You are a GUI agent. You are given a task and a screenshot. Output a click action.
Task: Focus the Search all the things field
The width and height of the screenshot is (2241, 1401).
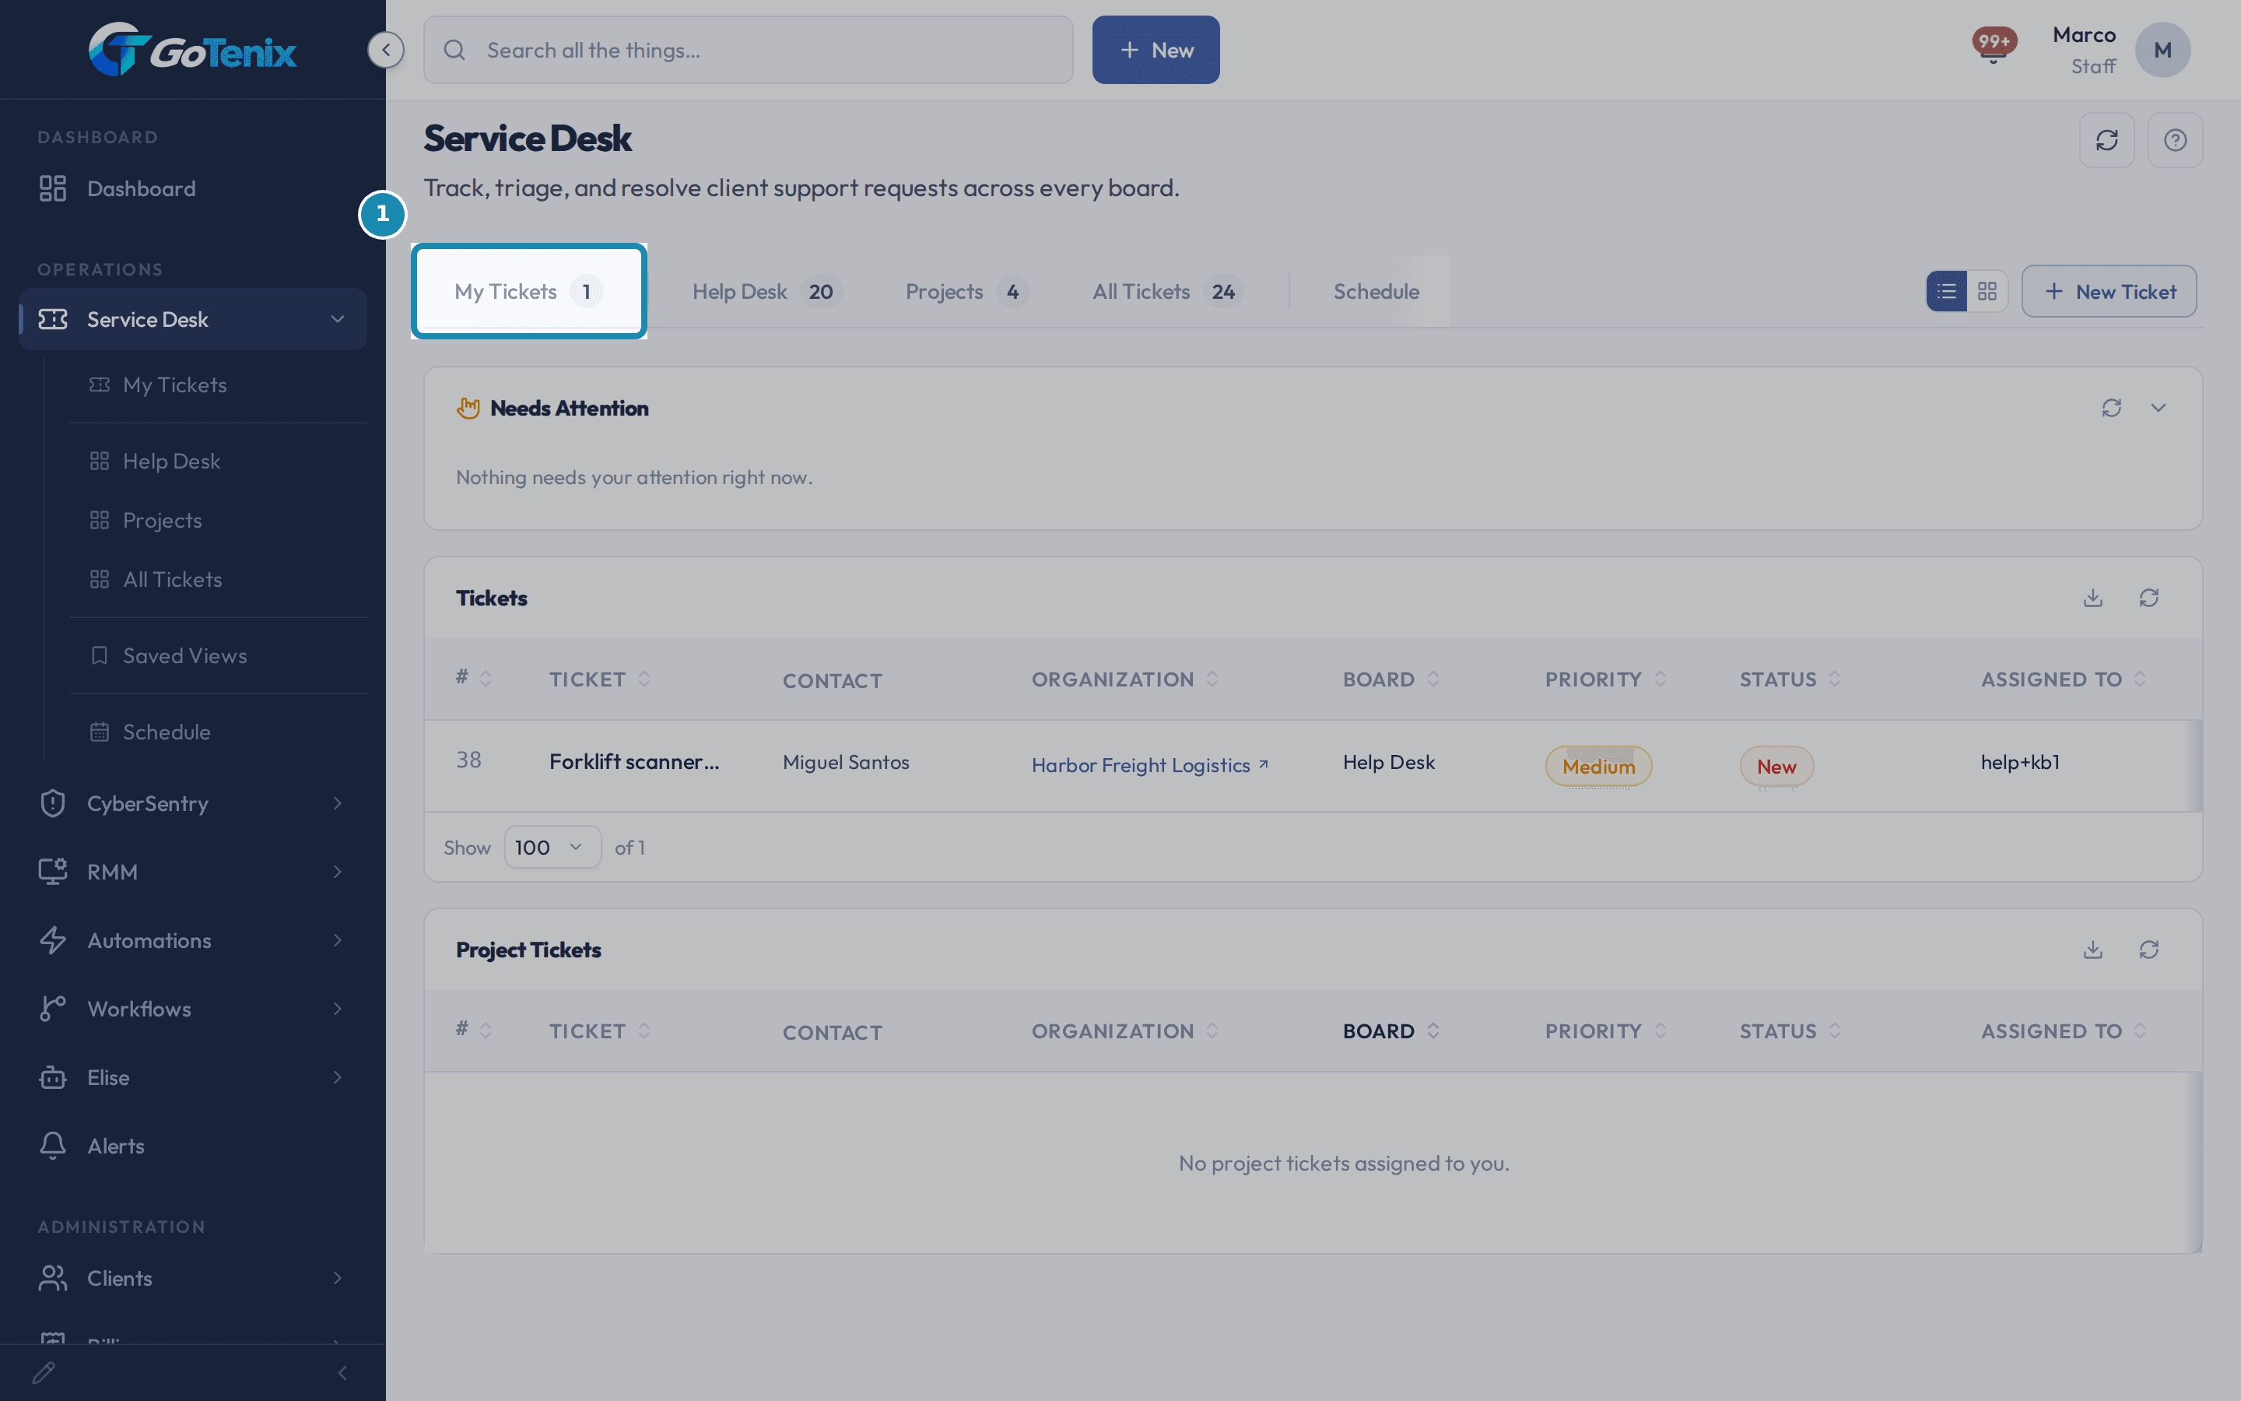(x=749, y=50)
